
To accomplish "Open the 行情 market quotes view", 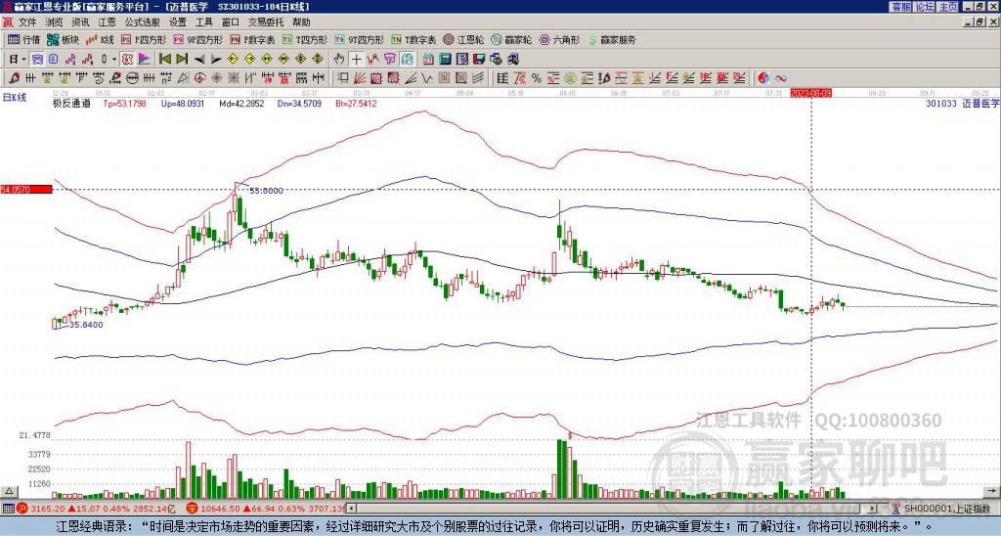I will click(x=23, y=39).
